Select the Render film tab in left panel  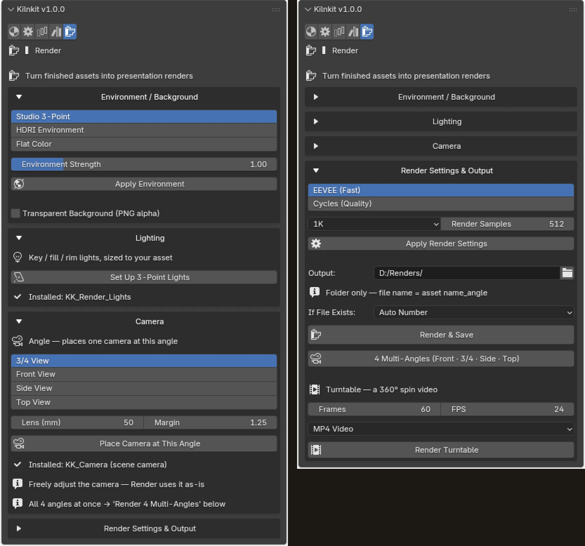coord(70,32)
